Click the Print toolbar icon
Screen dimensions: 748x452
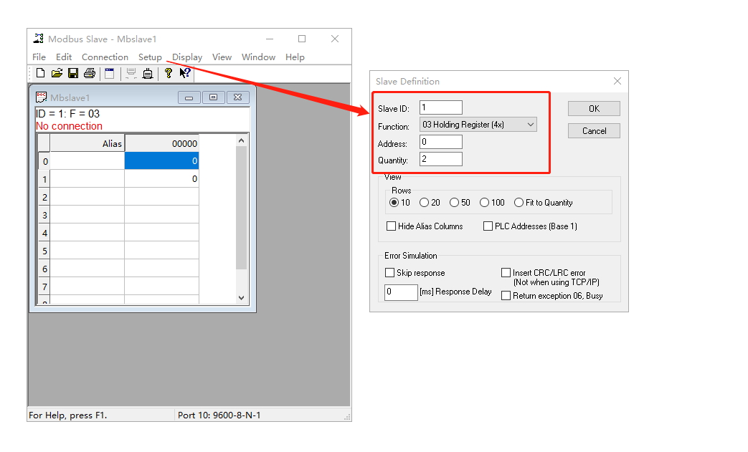coord(90,73)
